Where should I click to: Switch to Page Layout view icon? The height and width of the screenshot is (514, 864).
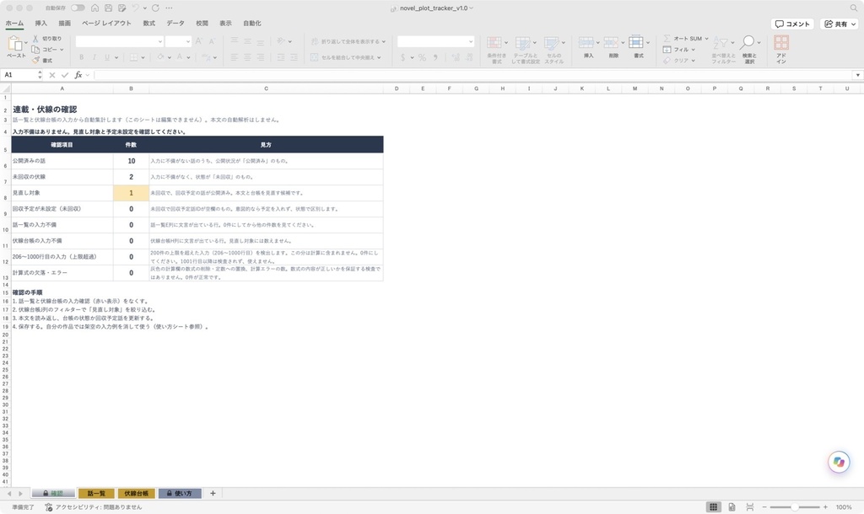pos(732,507)
